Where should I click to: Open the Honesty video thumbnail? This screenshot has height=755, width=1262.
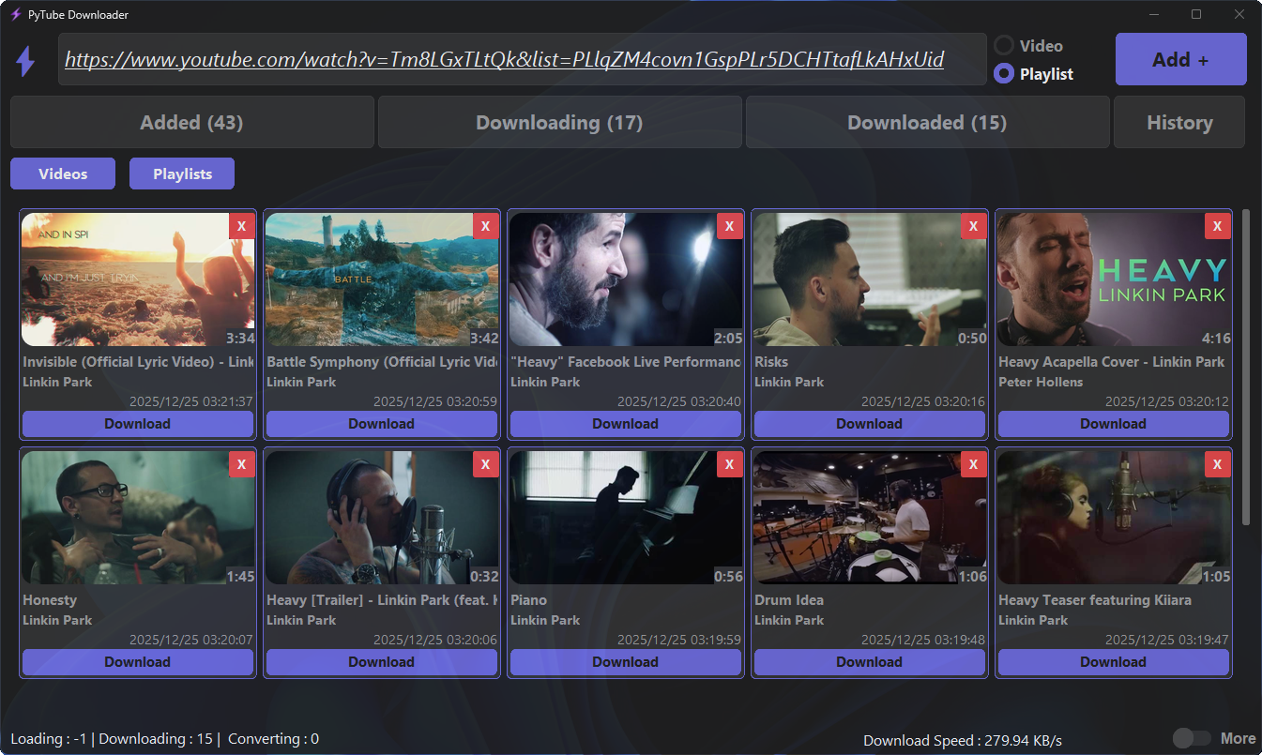point(137,518)
